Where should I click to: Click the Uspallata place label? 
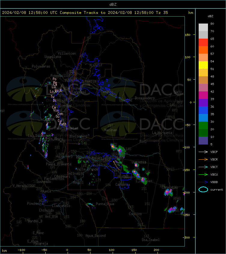pyautogui.click(x=53, y=57)
